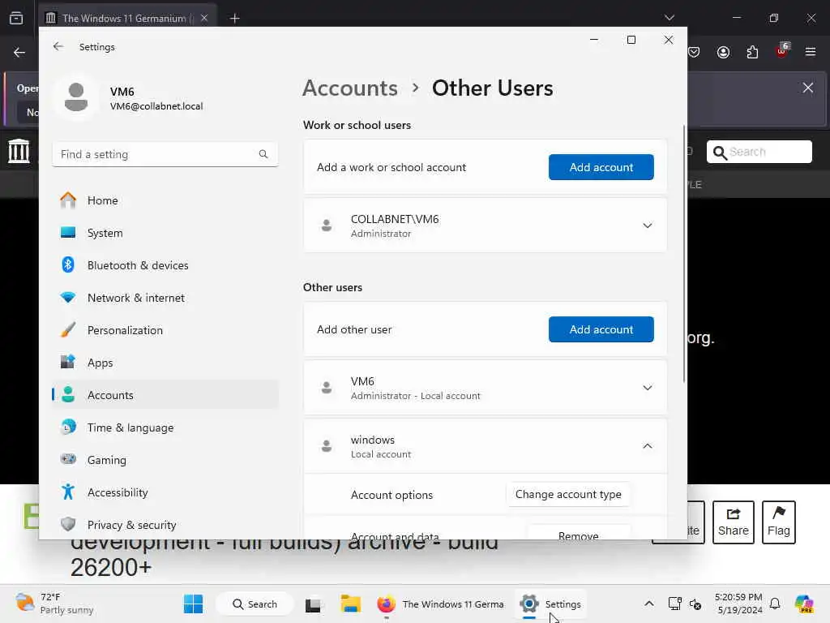830x623 pixels.
Task: Open a new Firefox tab
Action: click(x=235, y=19)
